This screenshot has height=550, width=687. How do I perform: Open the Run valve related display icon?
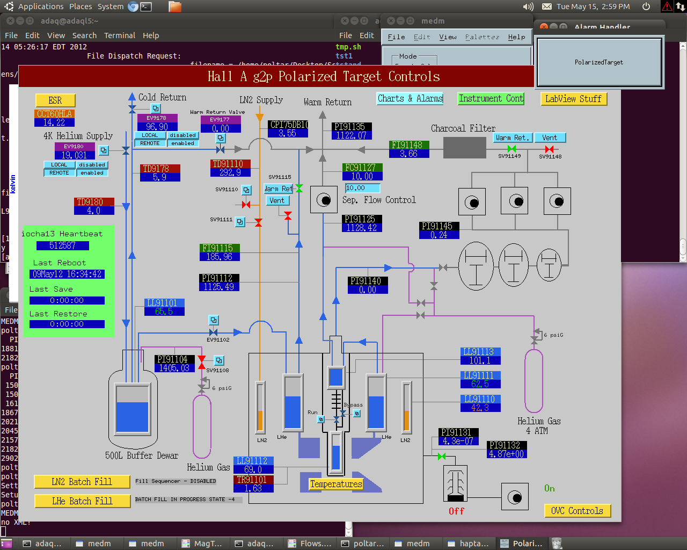pos(321,419)
